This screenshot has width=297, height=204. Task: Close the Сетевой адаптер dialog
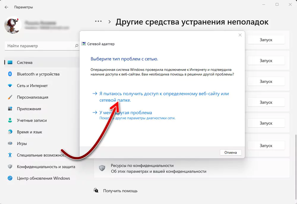(240, 35)
